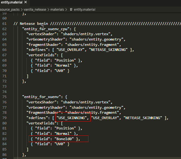
Task: Open the materials breadcrumb folder
Action: 57,9
